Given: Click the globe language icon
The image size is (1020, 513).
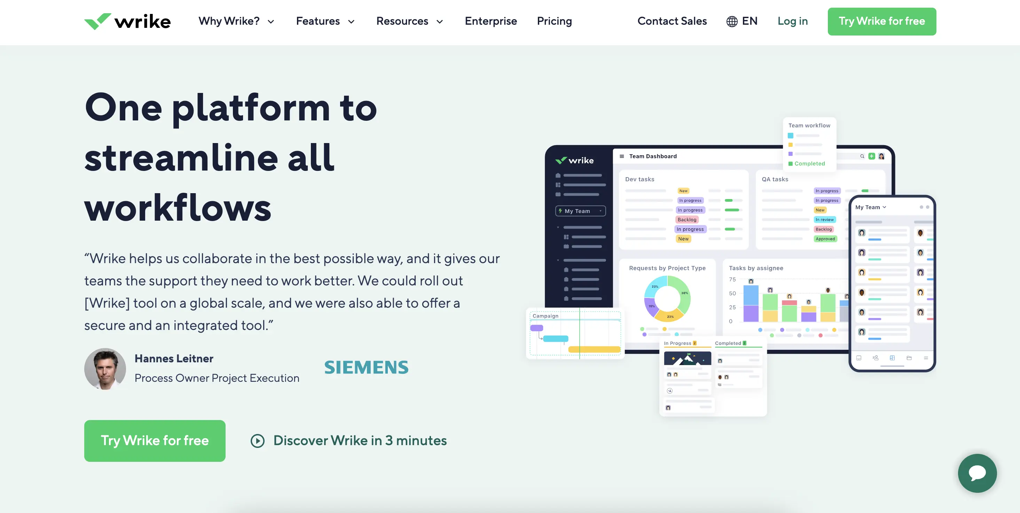Looking at the screenshot, I should click(x=732, y=21).
